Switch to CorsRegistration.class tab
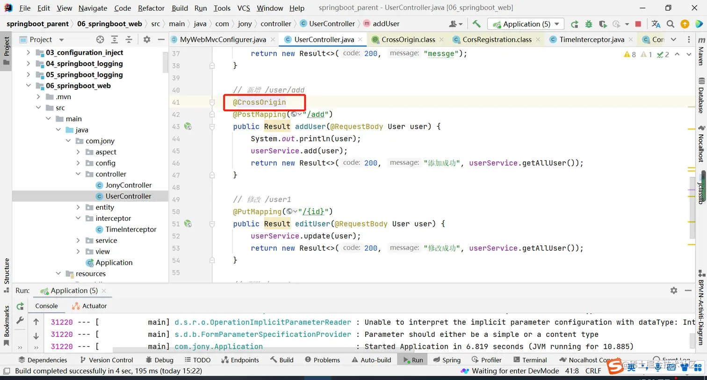 497,40
